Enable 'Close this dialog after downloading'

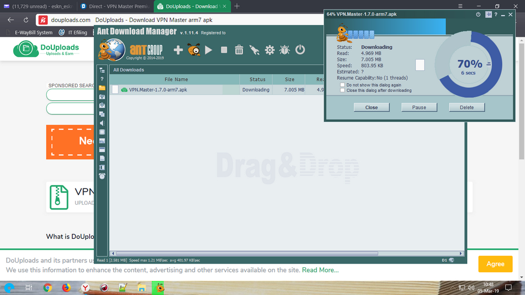coord(342,90)
